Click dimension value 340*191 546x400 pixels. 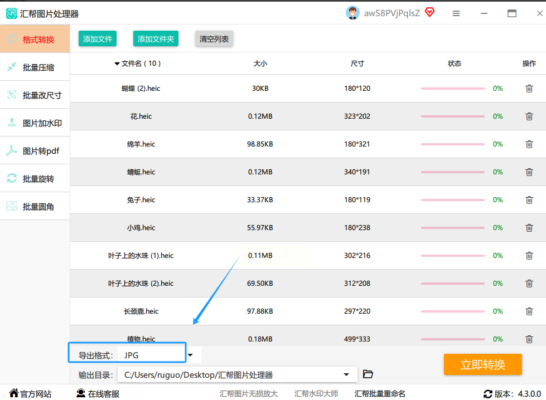tap(357, 172)
